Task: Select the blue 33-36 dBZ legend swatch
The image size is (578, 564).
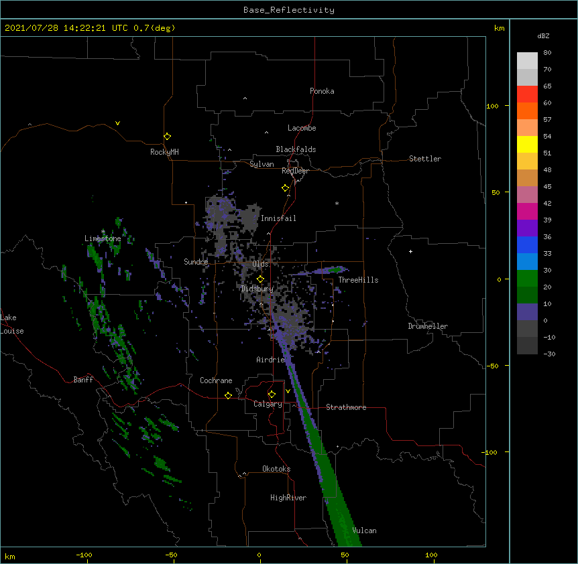Action: tap(527, 244)
